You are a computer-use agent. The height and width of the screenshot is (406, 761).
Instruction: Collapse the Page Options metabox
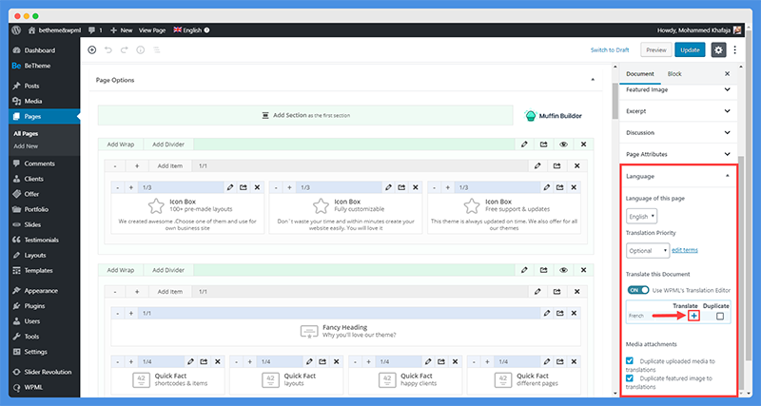point(593,80)
